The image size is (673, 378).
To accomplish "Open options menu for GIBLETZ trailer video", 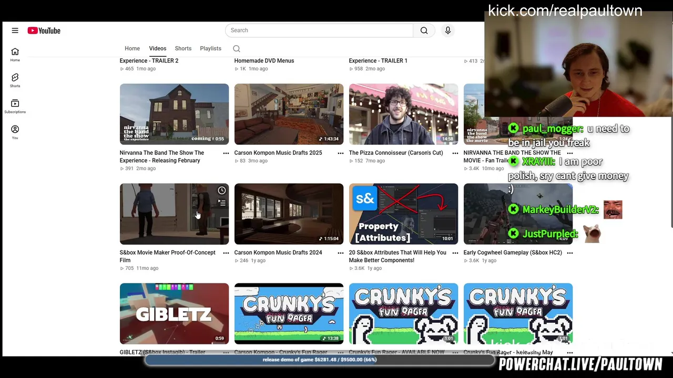I will [226, 352].
